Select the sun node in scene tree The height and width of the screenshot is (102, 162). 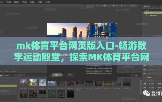(x=153, y=13)
